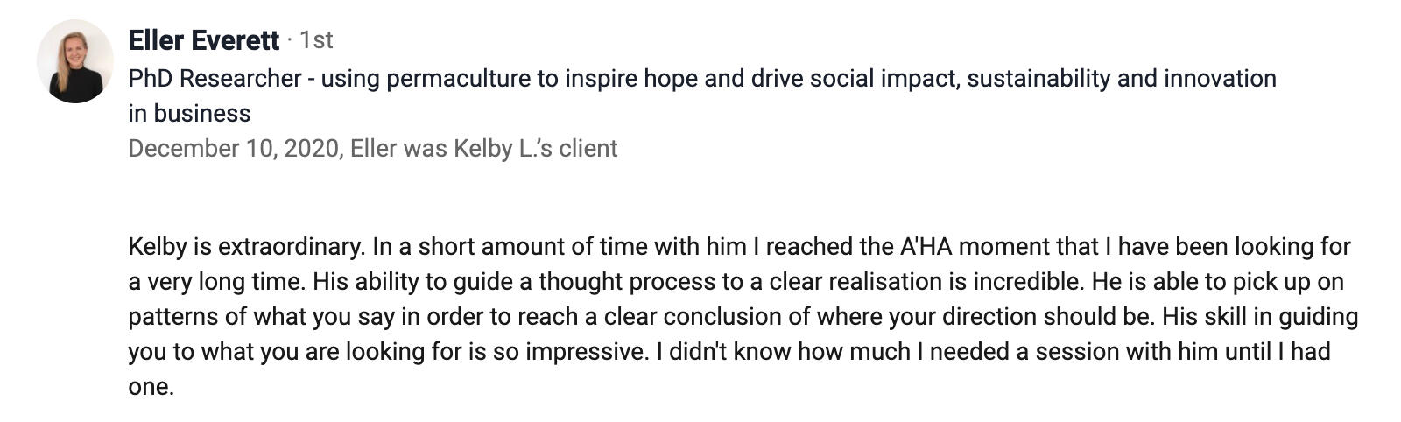Click the word realisation in the recommendation
Viewport: 1401px width, 422px height.
pos(890,282)
